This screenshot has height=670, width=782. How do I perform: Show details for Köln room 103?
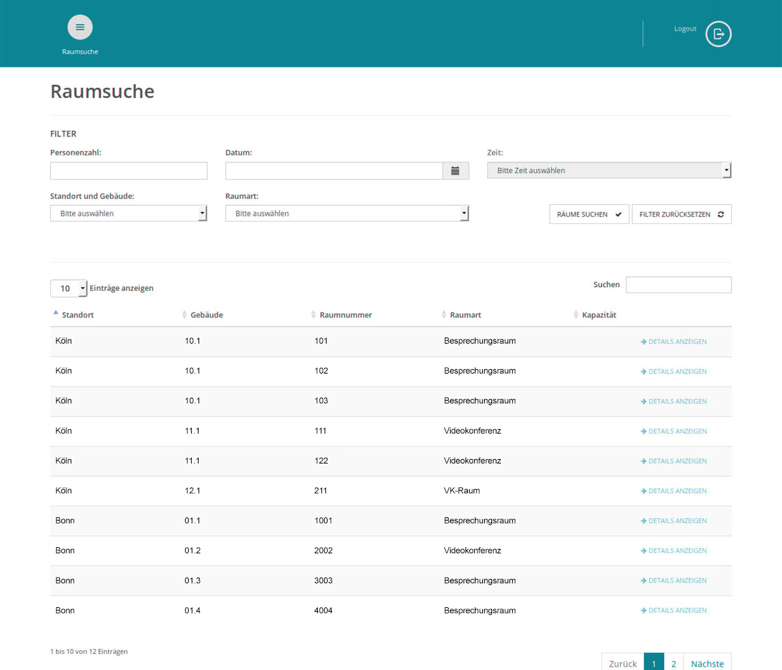[x=673, y=401]
